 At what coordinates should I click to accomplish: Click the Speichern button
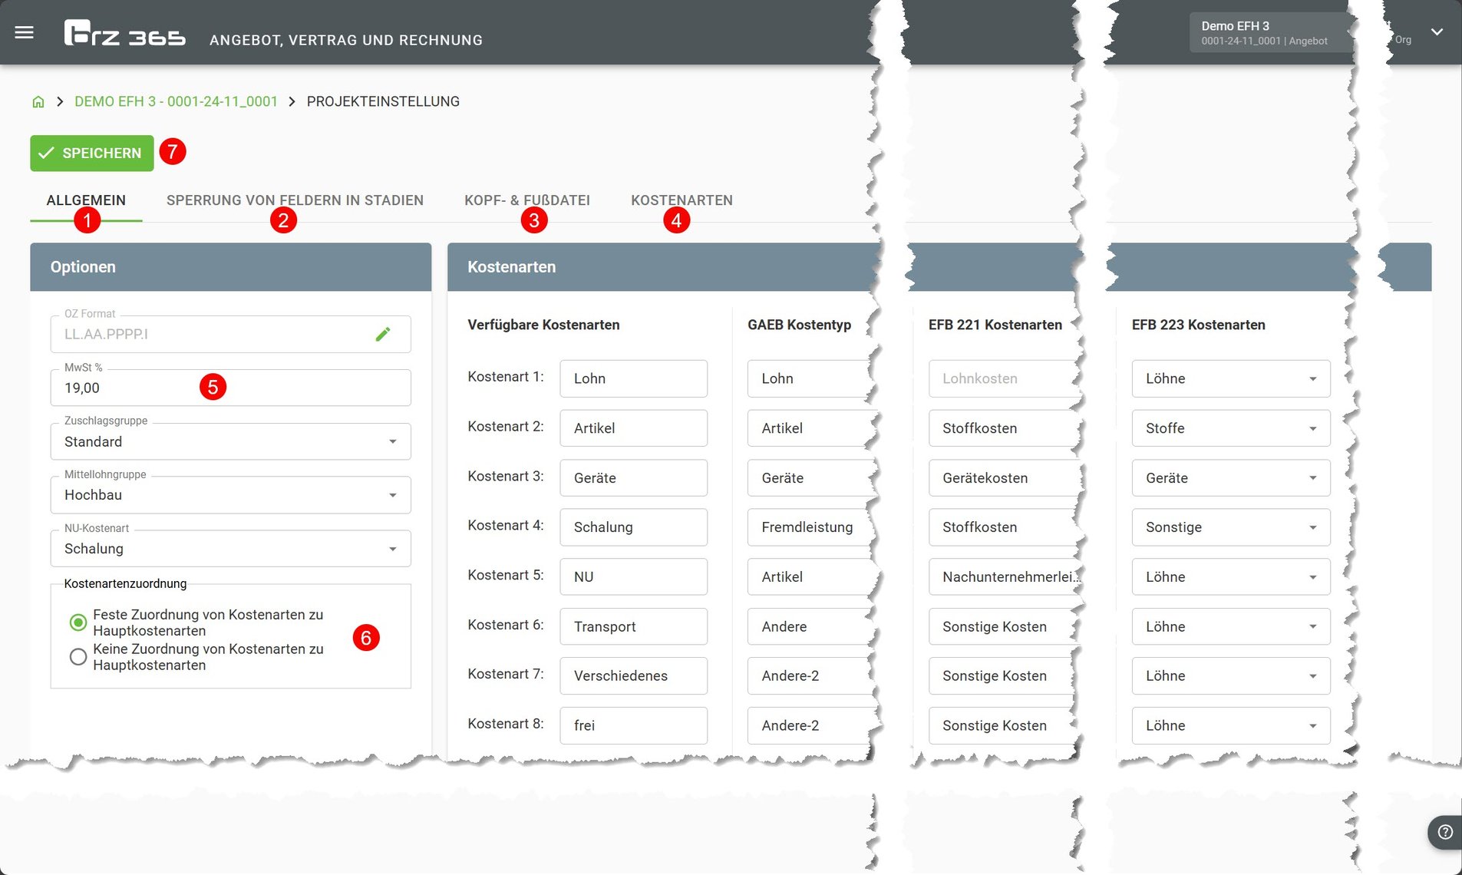(x=91, y=153)
